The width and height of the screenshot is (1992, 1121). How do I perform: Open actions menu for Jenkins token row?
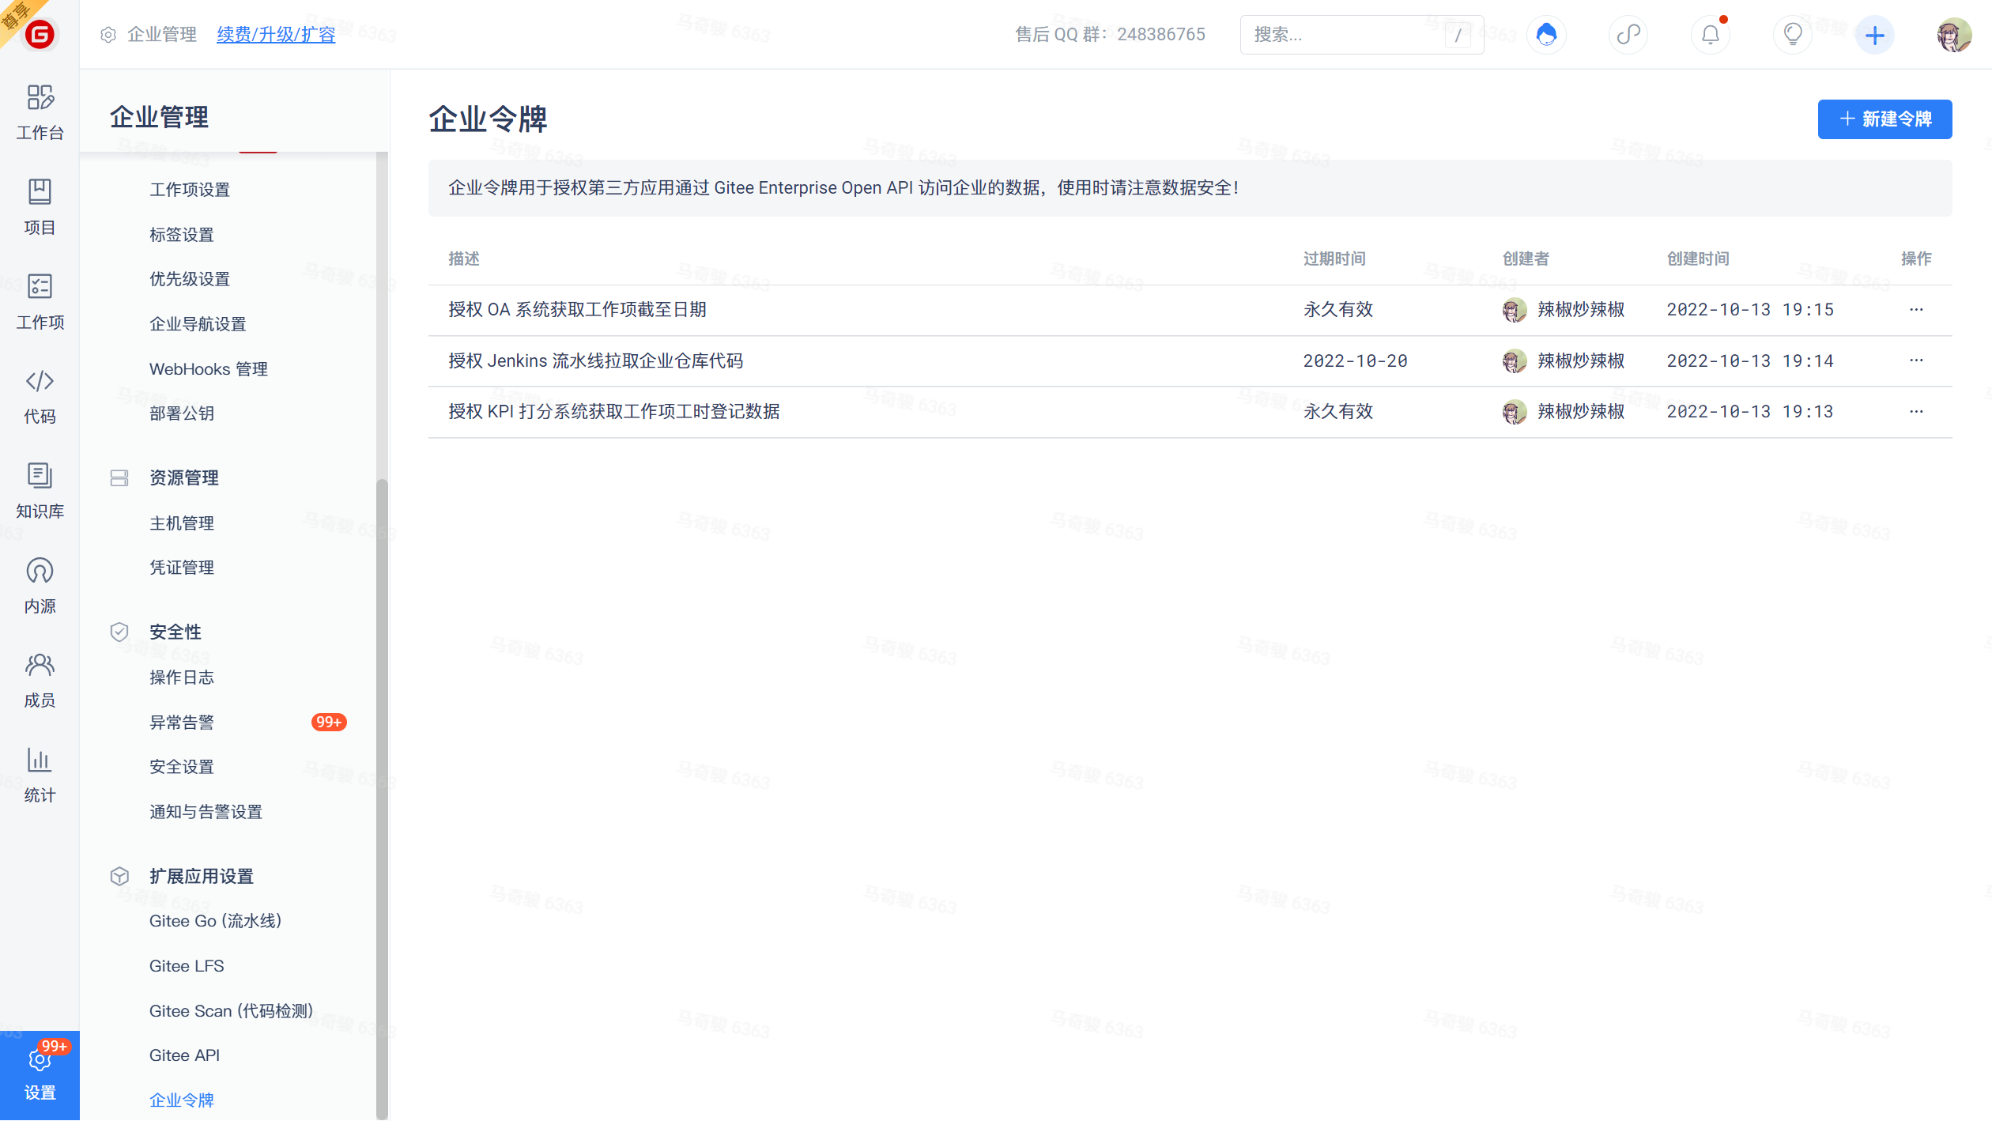pyautogui.click(x=1916, y=360)
